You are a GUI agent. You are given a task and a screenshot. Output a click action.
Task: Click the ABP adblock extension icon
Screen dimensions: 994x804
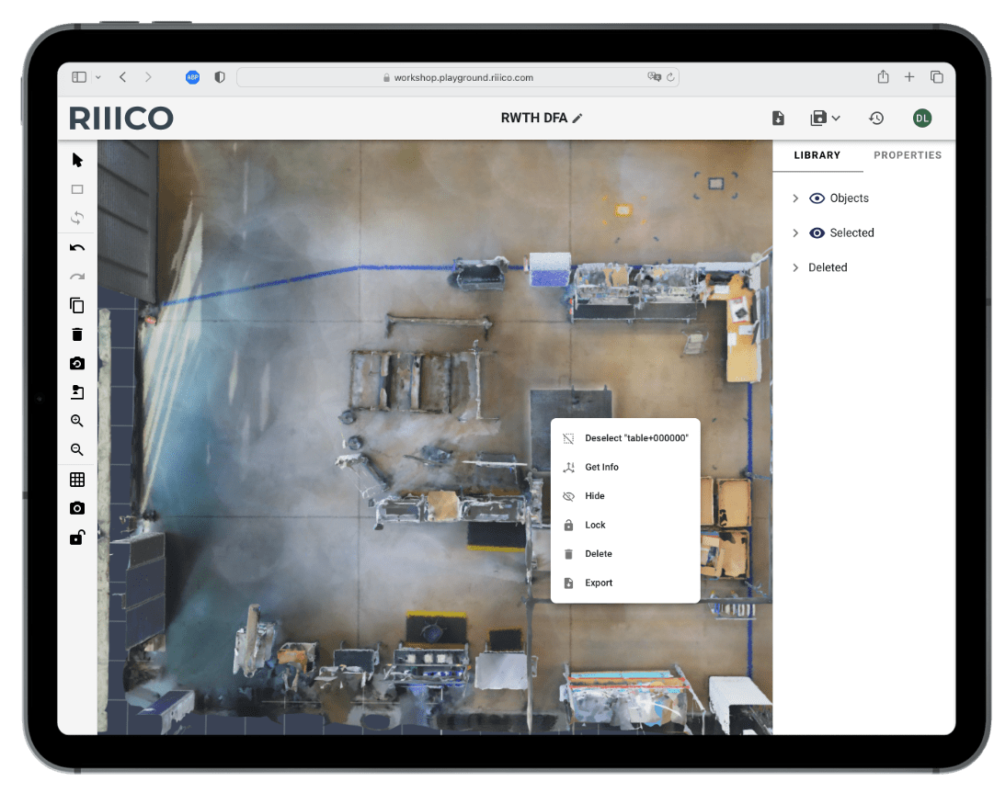pos(193,77)
